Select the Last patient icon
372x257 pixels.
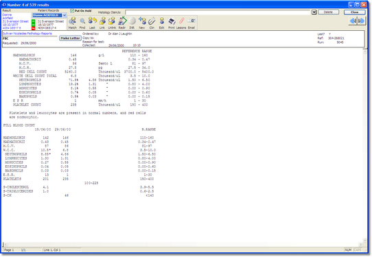click(x=92, y=23)
